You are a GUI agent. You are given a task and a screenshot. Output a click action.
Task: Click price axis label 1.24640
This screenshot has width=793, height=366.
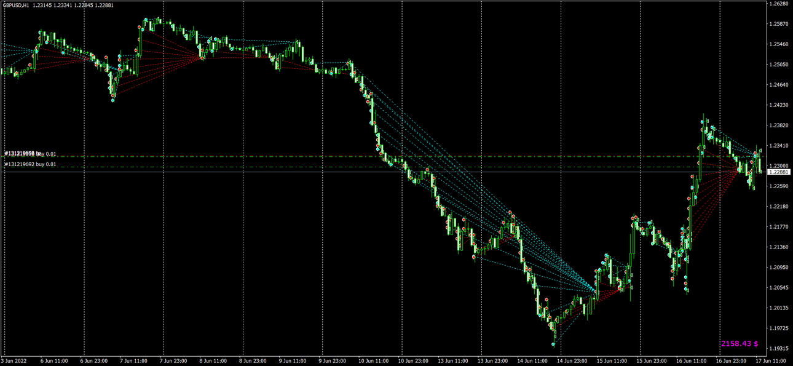click(x=779, y=85)
